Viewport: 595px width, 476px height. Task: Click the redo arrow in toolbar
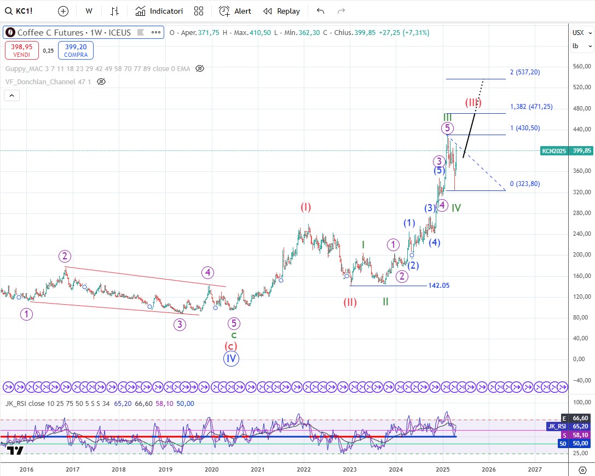tap(341, 11)
